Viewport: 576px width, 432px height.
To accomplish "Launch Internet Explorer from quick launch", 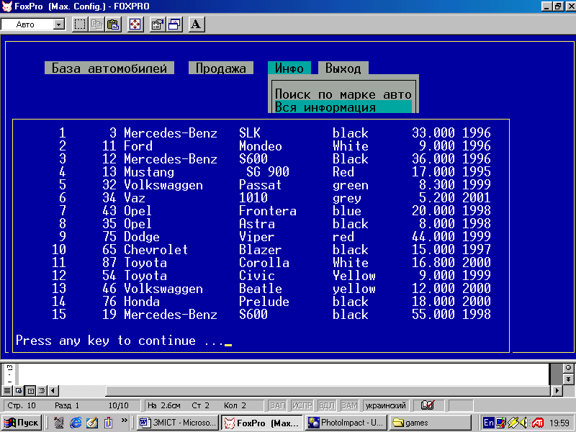I will click(76, 423).
